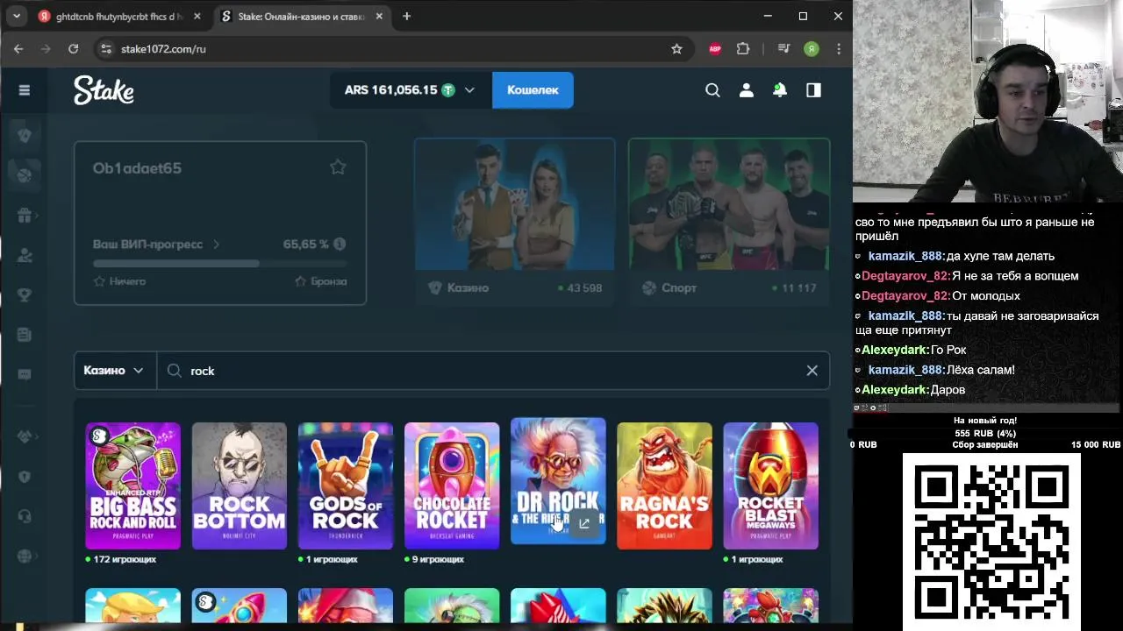Click the 9 играющих player count
This screenshot has height=631, width=1123.
coord(438,559)
